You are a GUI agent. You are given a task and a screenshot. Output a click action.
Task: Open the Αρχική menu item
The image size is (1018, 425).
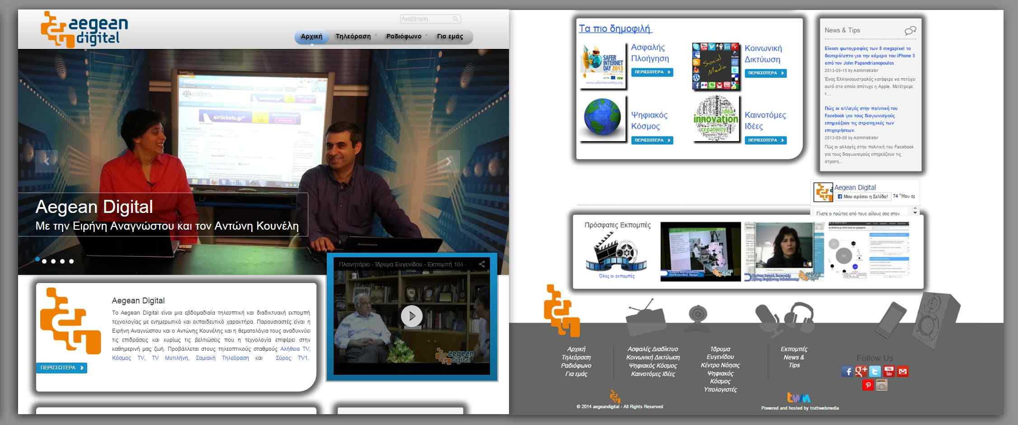[311, 37]
